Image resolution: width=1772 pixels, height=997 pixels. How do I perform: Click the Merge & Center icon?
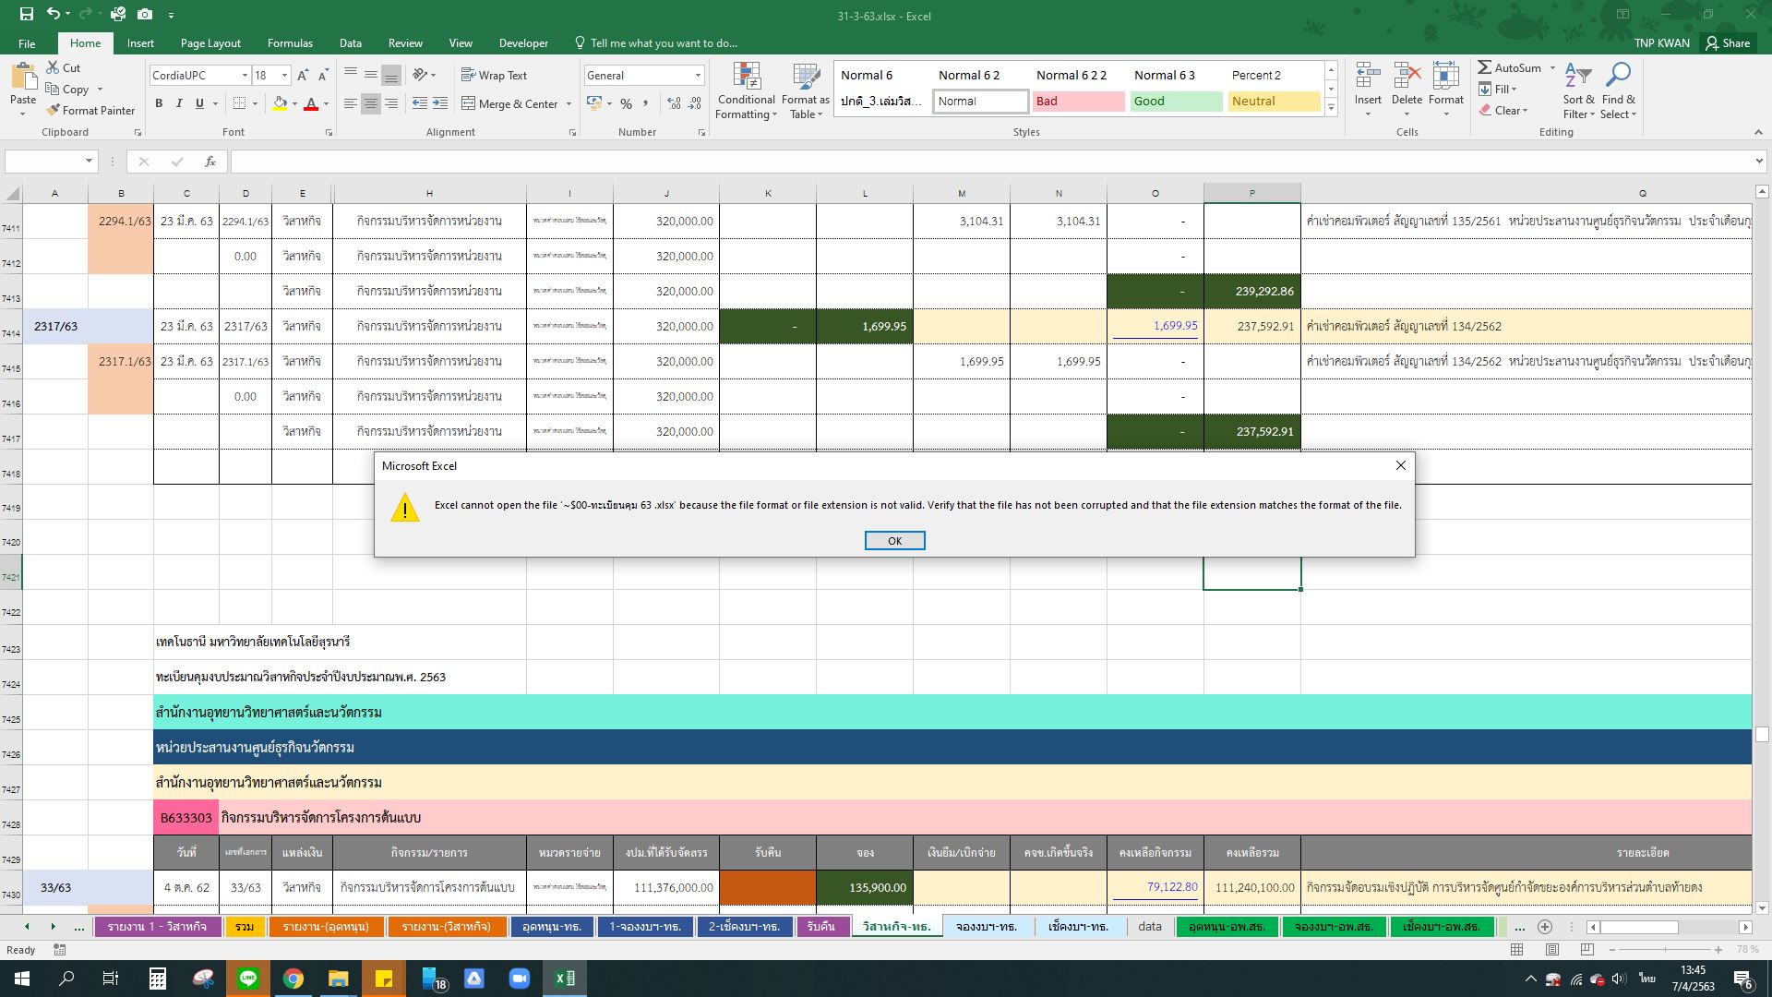point(468,103)
